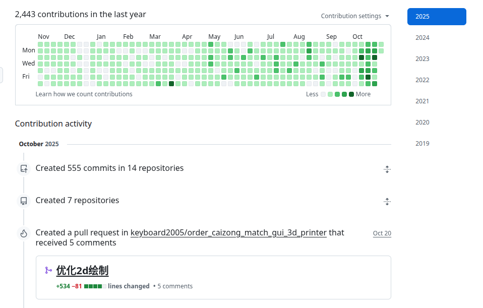The width and height of the screenshot is (483, 308).
Task: Open the Contribution settings dropdown
Action: point(355,16)
